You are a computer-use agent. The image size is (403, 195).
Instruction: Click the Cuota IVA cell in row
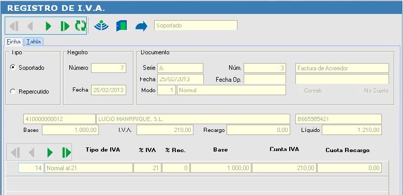point(284,168)
